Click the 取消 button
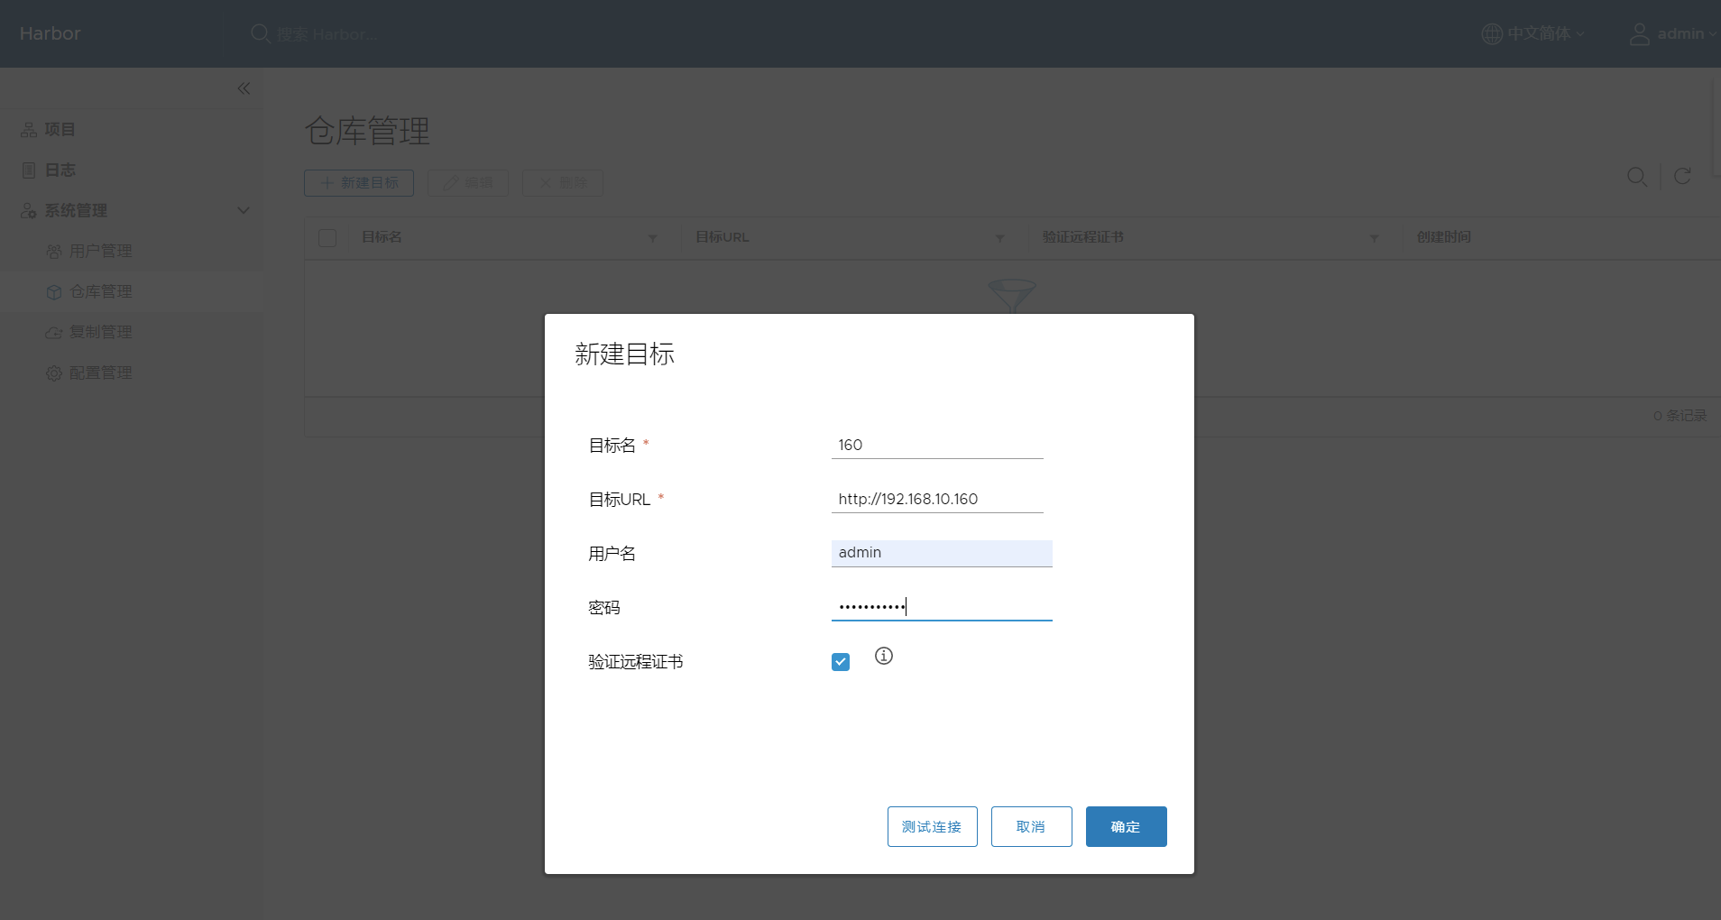This screenshot has height=920, width=1721. (1031, 826)
